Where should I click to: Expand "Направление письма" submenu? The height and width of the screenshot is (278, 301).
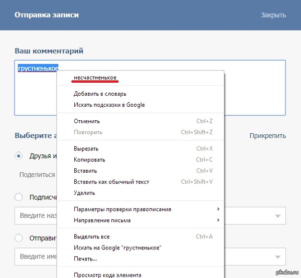point(102,220)
